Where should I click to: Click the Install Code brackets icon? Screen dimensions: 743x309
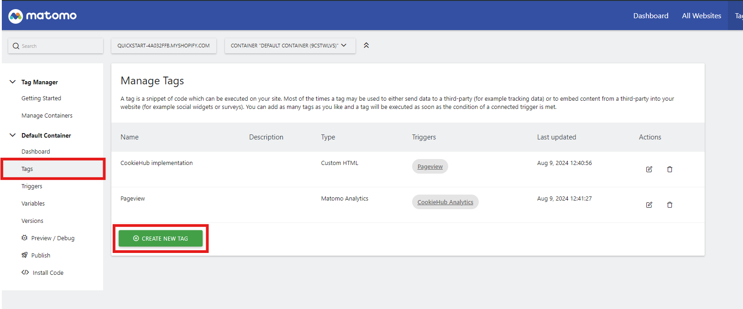point(25,273)
